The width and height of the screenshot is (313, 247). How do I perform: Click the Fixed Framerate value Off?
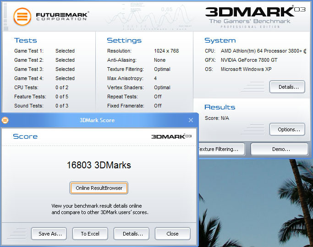[158, 106]
